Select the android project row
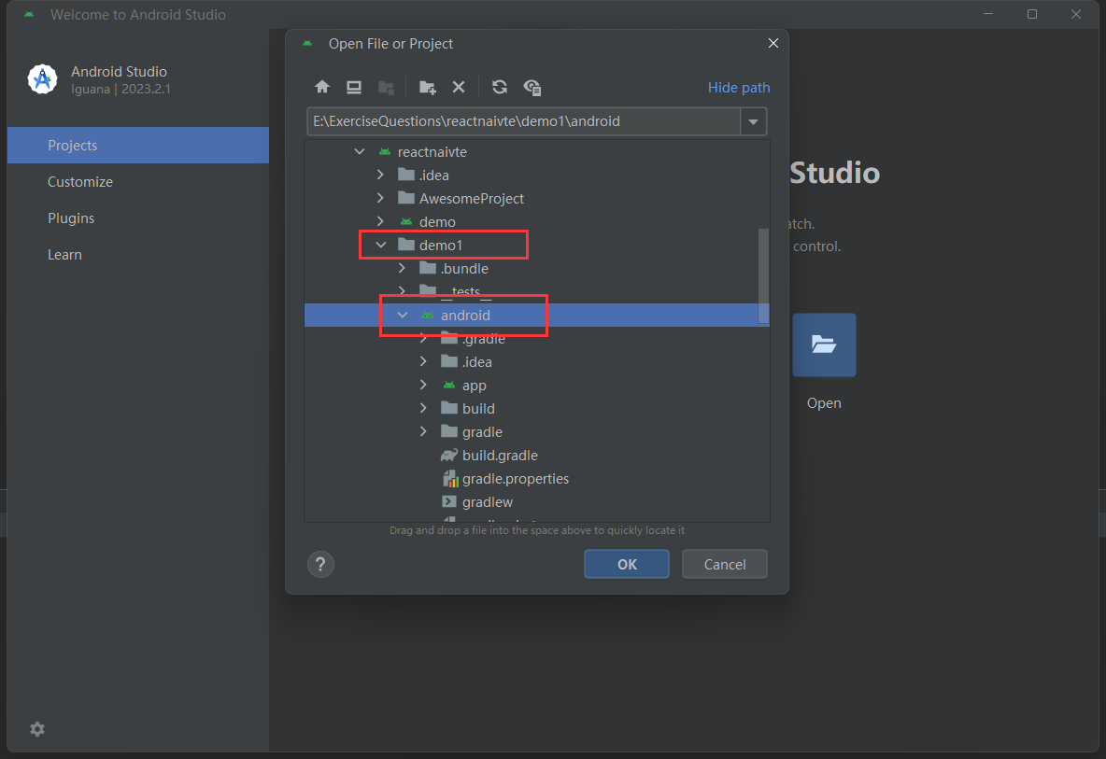Image resolution: width=1106 pixels, height=759 pixels. tap(537, 315)
